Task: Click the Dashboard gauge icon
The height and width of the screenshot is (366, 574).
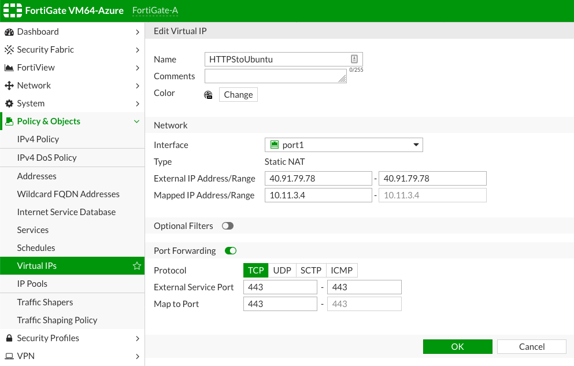Action: pyautogui.click(x=9, y=32)
